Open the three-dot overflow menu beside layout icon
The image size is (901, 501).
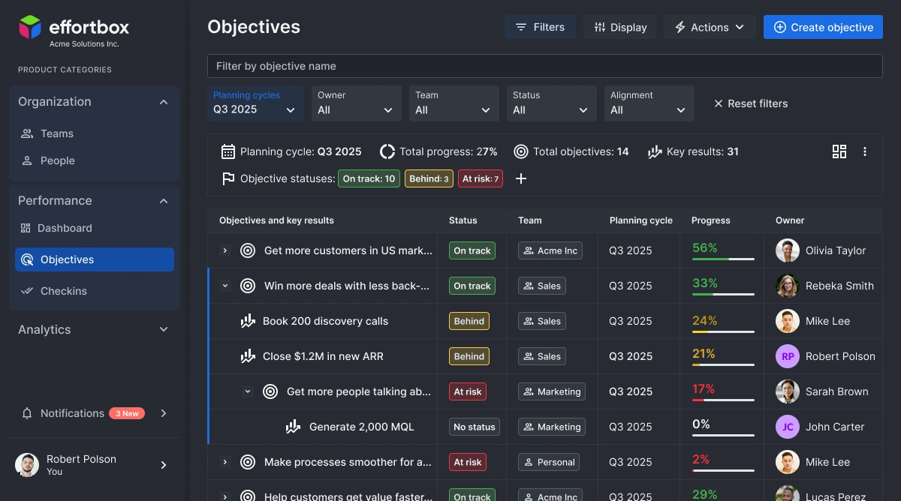click(x=865, y=151)
